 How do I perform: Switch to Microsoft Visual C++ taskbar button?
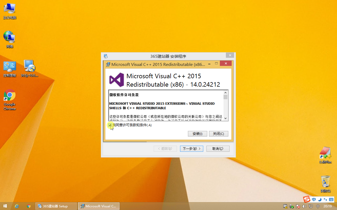coord(99,206)
